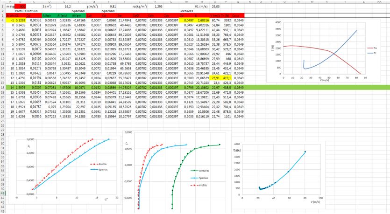The width and height of the screenshot is (390, 214).
Task: Click the Ta legend entry in thrust chart
Action: coord(374,48)
